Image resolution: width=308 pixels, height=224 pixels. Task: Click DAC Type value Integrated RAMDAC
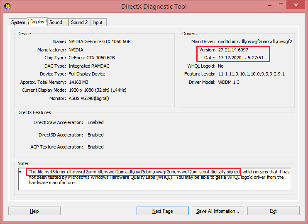(x=89, y=66)
